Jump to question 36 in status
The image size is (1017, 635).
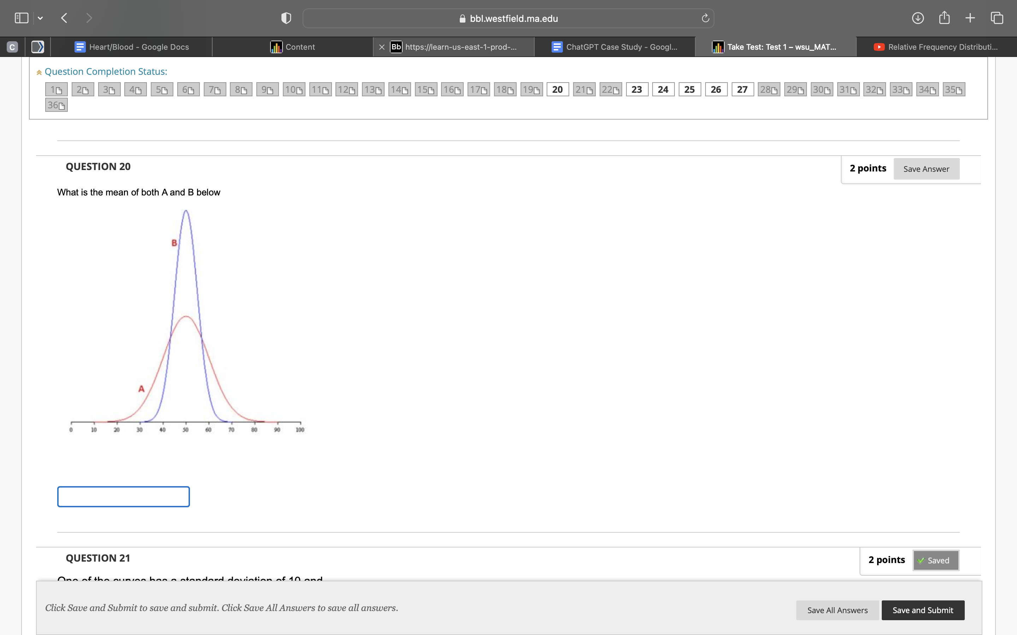point(56,105)
